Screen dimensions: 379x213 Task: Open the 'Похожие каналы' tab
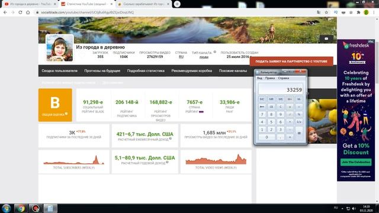coord(233,71)
